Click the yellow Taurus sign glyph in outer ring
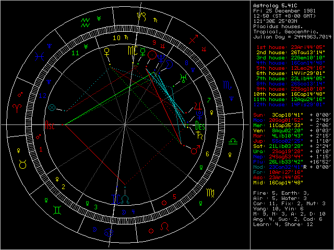Viewport: 334px width, 250px height. [22, 164]
